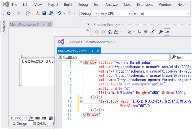Switch to the Design pane tab

(20, 124)
